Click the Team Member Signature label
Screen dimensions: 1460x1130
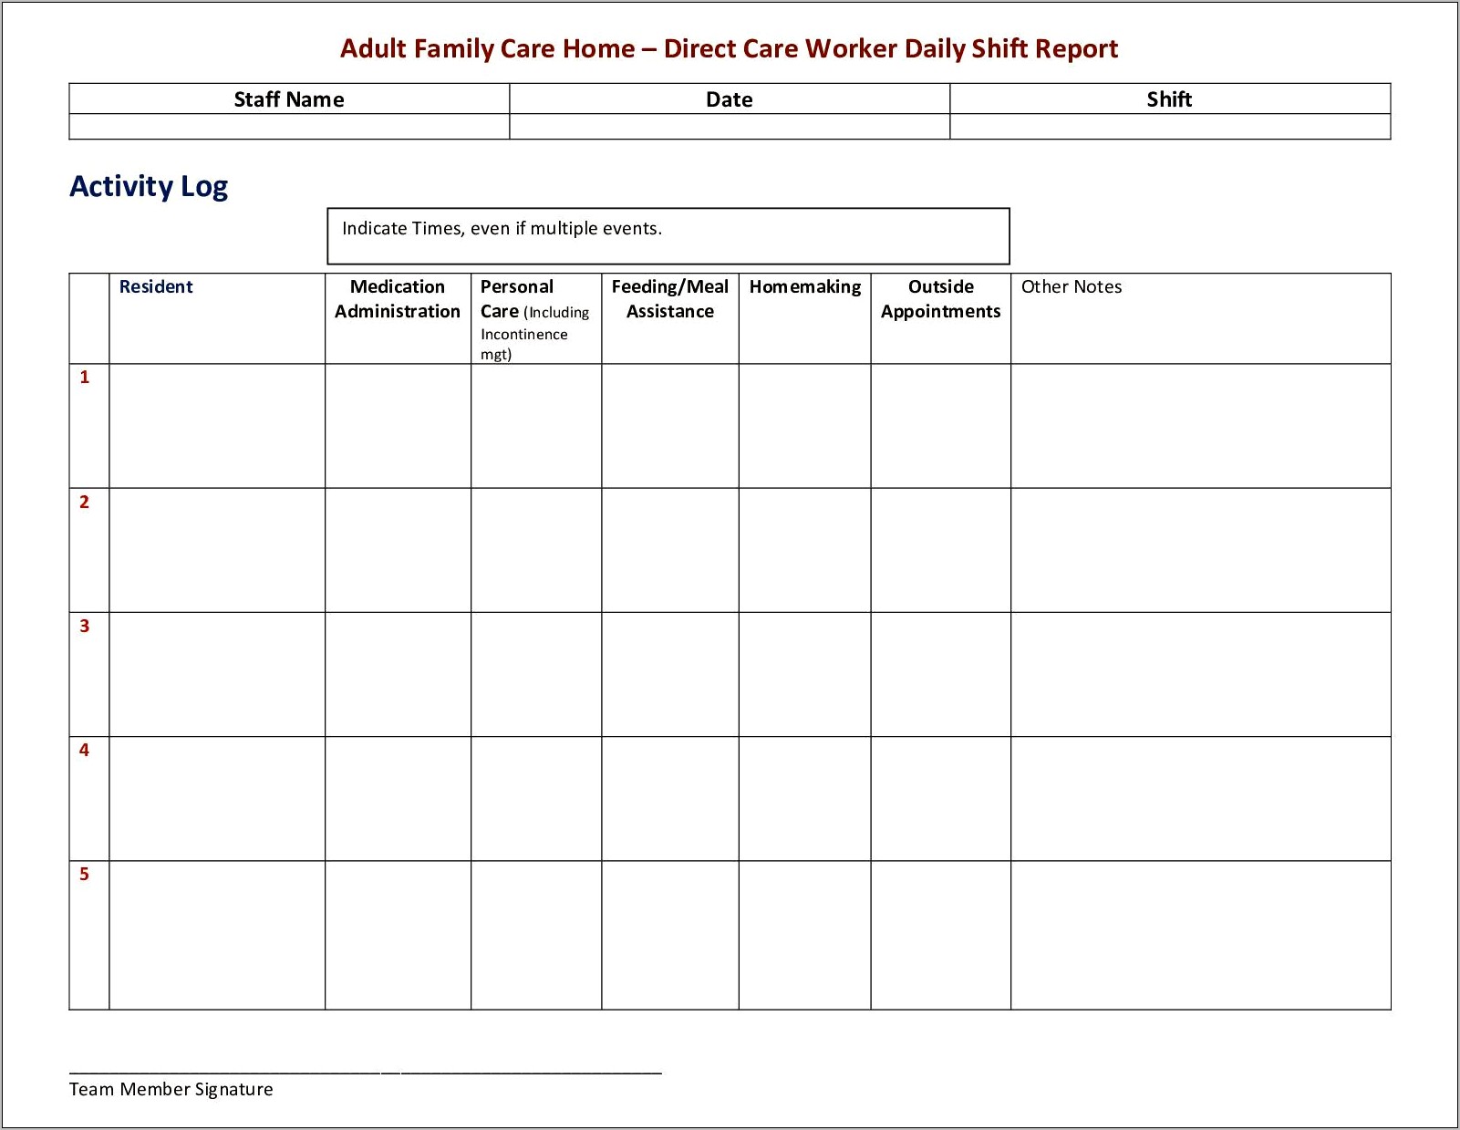tap(171, 1089)
